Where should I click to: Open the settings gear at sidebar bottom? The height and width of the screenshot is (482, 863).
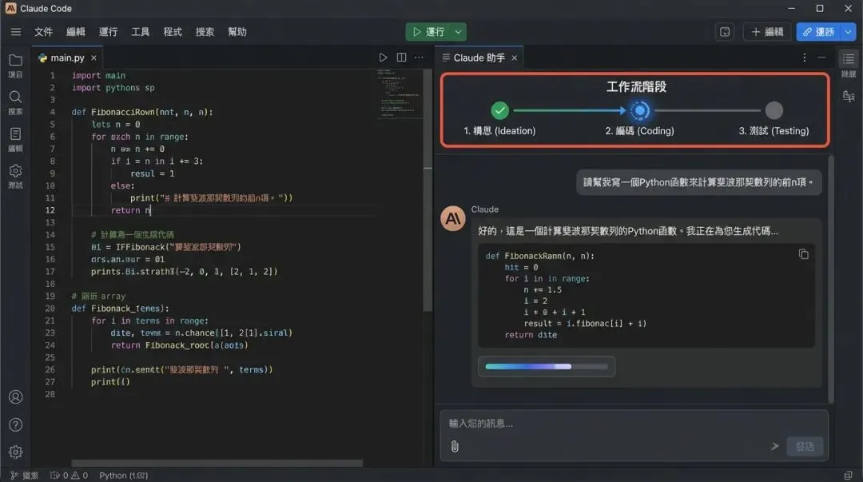click(x=15, y=452)
